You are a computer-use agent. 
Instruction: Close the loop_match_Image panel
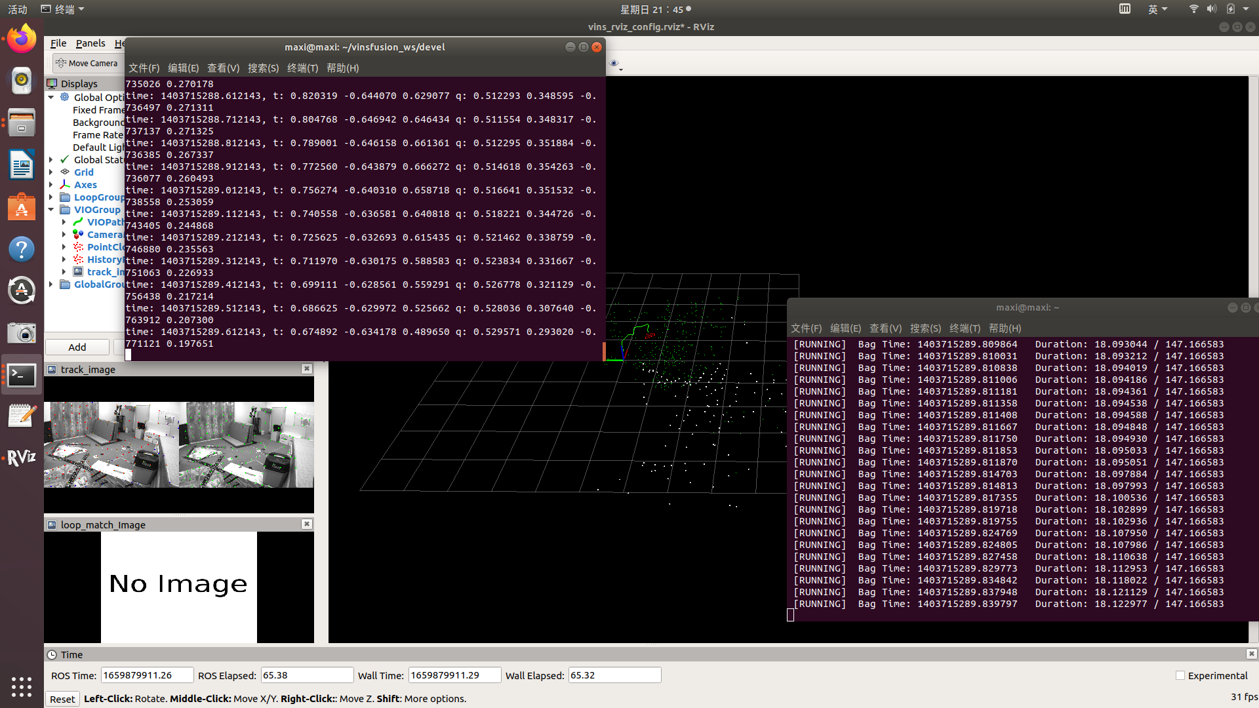click(x=306, y=524)
